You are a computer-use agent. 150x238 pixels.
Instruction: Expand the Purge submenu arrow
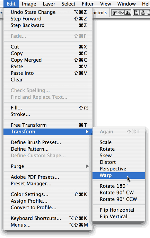(87, 166)
